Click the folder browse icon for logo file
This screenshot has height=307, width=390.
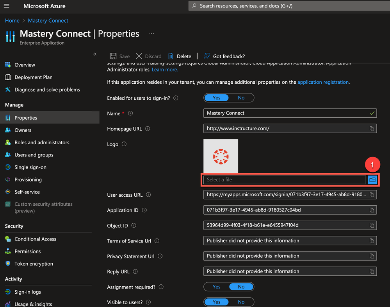pos(372,180)
